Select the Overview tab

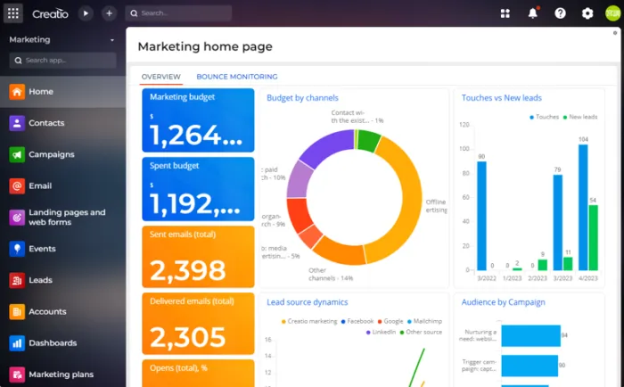160,77
